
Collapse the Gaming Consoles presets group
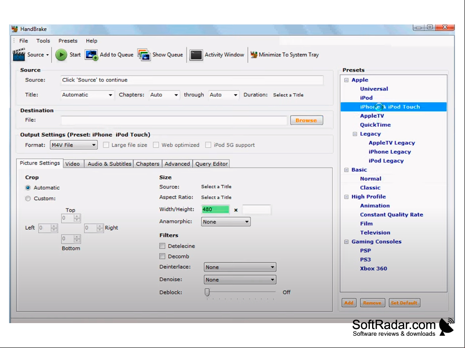tap(346, 242)
